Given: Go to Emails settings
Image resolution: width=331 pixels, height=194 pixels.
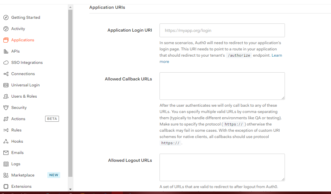Looking at the screenshot, I should click(x=17, y=152).
